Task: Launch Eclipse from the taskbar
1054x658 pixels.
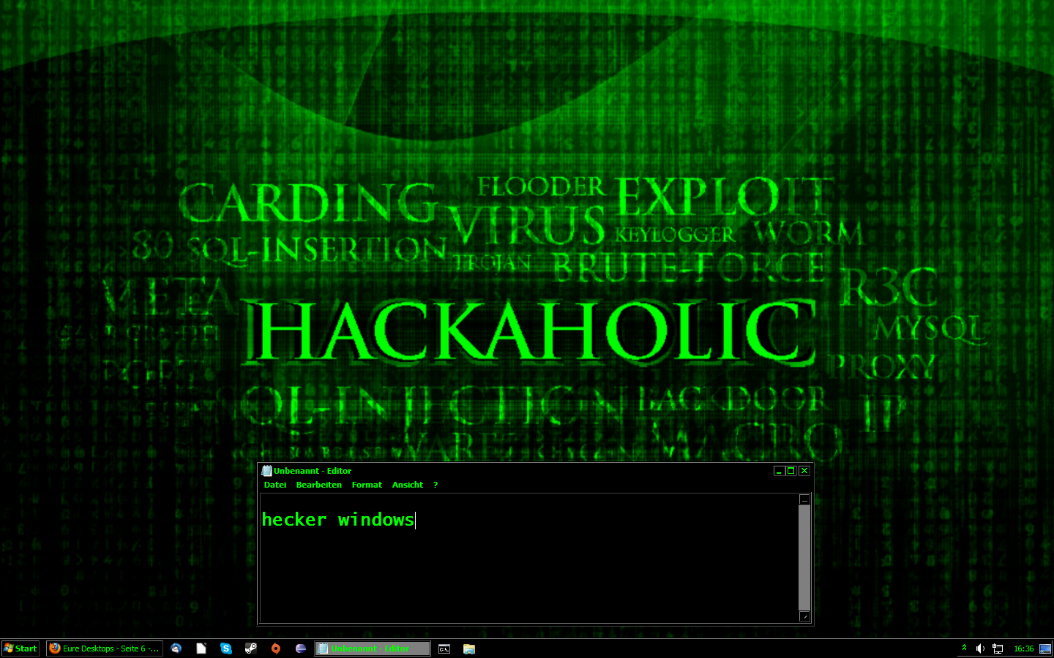Action: point(301,648)
